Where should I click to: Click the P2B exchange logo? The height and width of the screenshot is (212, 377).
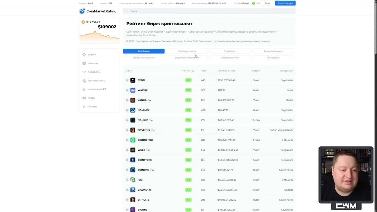coord(133,180)
